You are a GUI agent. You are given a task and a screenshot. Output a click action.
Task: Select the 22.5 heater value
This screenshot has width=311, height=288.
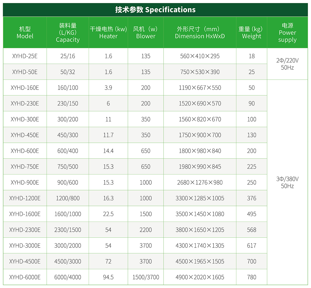click(x=108, y=214)
